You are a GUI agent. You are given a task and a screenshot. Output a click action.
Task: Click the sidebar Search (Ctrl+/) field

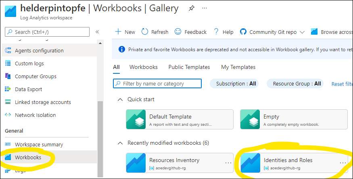(x=47, y=32)
